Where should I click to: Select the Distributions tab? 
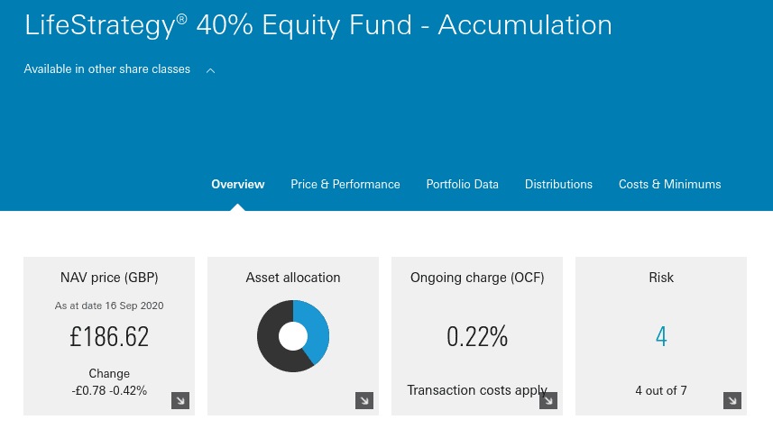click(x=558, y=184)
